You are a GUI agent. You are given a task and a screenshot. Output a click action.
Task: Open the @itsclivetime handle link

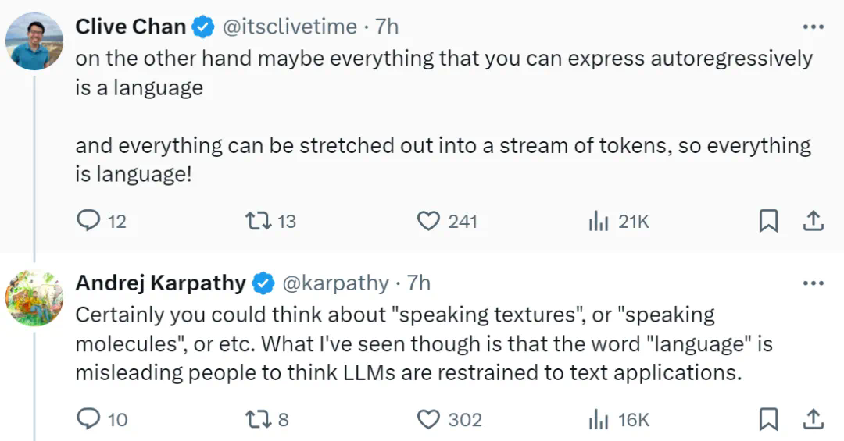290,27
